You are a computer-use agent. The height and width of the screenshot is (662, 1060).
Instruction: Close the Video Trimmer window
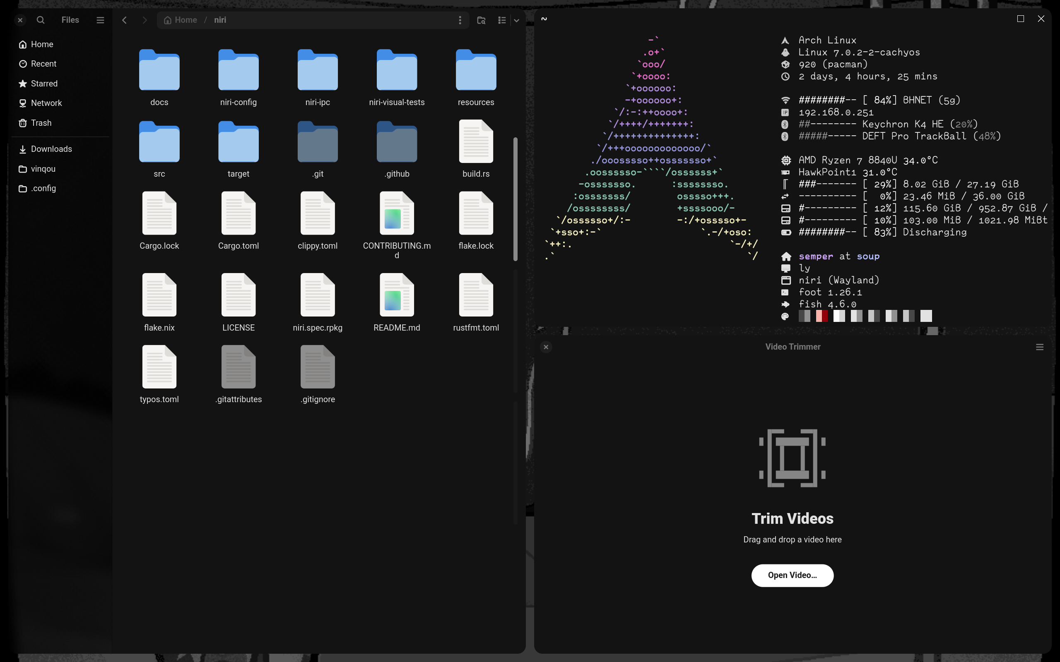pos(546,347)
